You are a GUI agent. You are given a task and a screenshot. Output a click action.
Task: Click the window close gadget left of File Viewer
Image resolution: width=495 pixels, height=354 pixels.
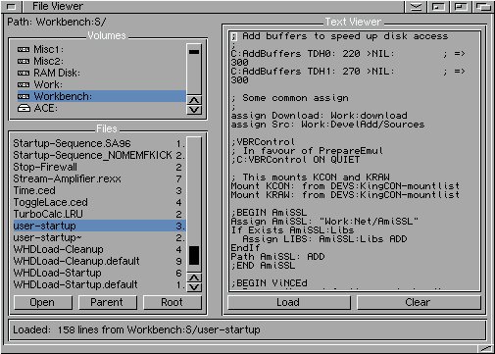pyautogui.click(x=11, y=6)
